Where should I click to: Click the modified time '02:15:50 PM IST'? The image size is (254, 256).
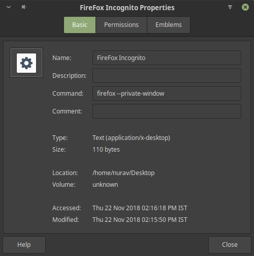coord(165,220)
